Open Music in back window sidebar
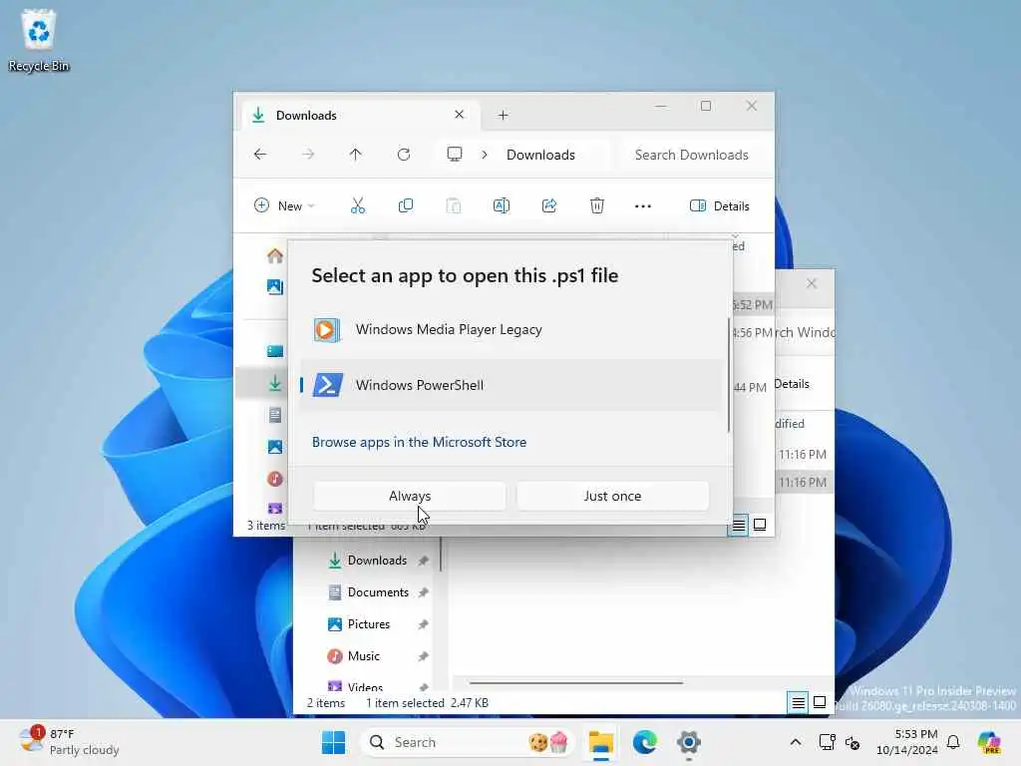This screenshot has height=766, width=1021. click(x=363, y=656)
